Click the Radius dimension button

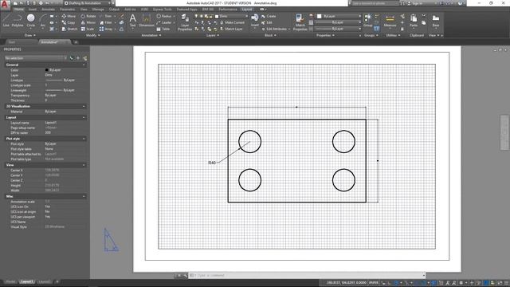point(164,16)
